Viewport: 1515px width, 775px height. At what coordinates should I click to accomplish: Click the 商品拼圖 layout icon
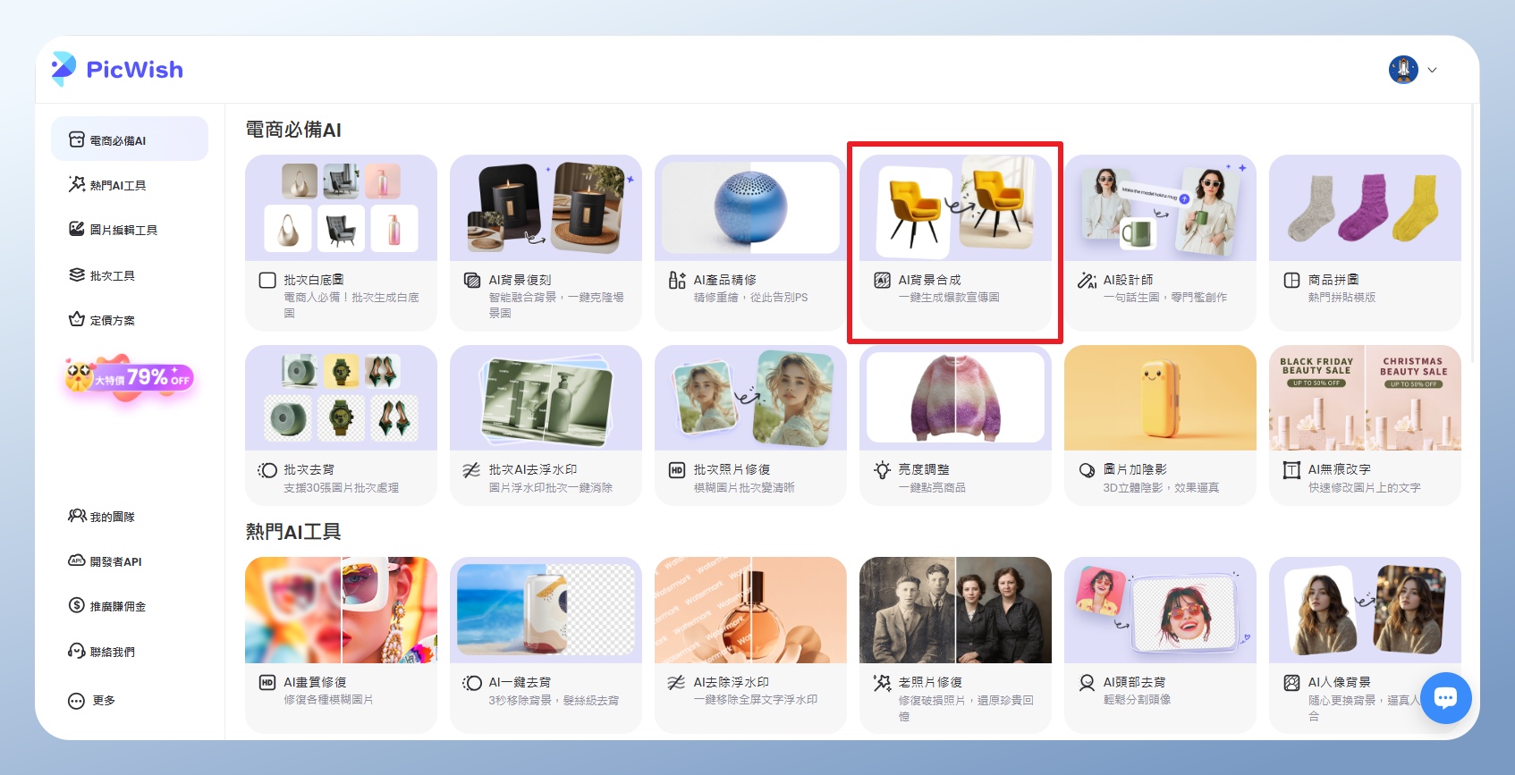click(1291, 281)
